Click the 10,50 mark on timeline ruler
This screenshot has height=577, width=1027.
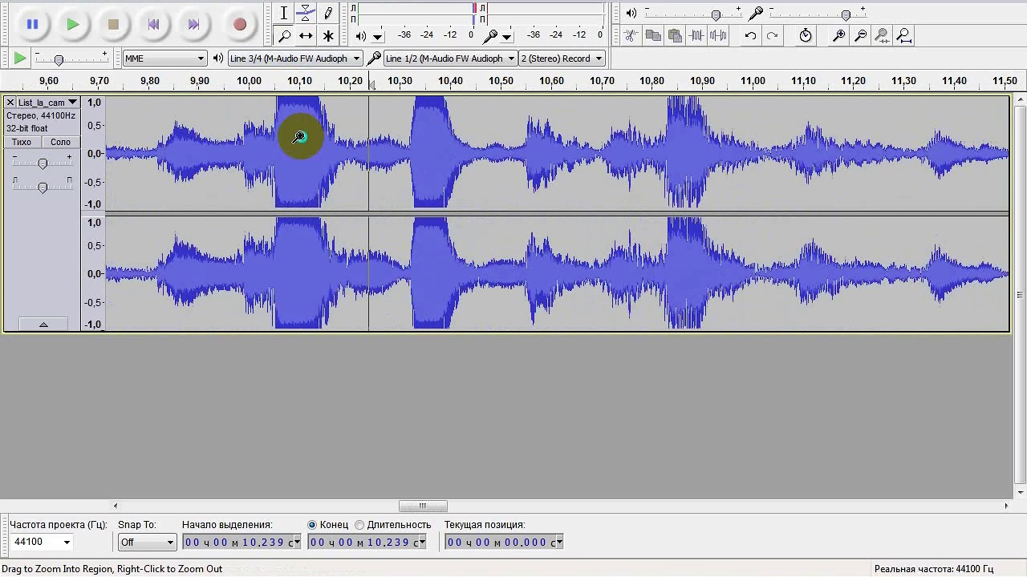501,81
